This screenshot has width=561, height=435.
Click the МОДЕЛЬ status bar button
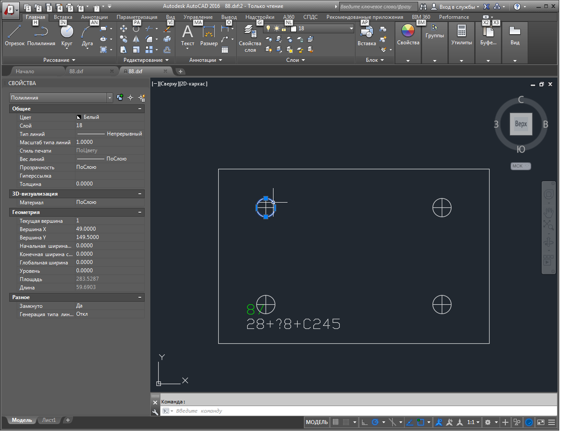pos(317,423)
